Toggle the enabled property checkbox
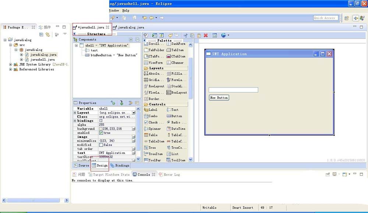368x213 pixels. click(101, 133)
